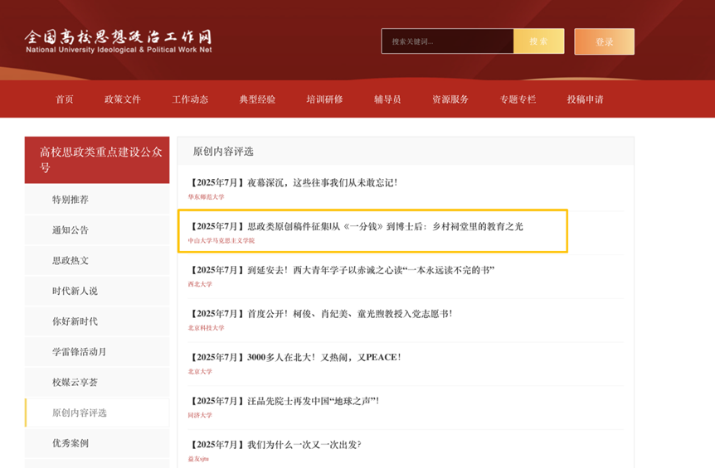Viewport: 715px width, 468px height.
Task: Open the article 夜幕深沉，这些往事我们从未敢忘记
Action: [294, 182]
